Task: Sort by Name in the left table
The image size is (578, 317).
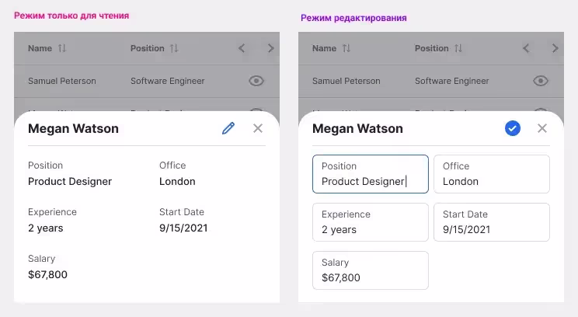Action: pos(62,48)
